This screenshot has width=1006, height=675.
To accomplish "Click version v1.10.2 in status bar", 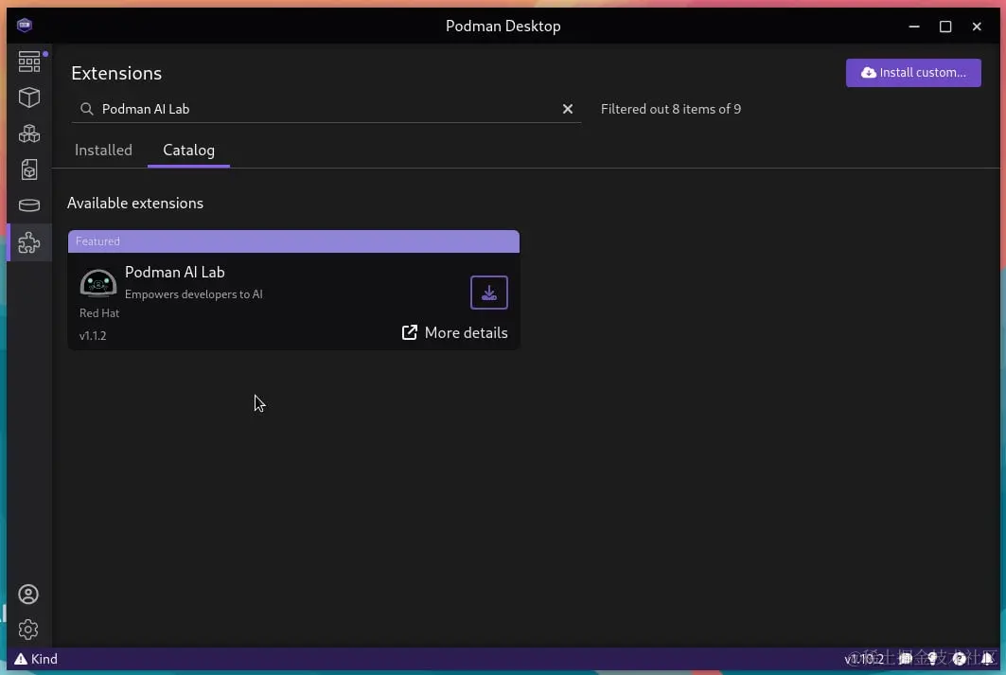I will [864, 659].
